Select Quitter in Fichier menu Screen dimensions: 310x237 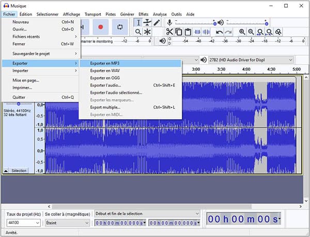(x=40, y=97)
